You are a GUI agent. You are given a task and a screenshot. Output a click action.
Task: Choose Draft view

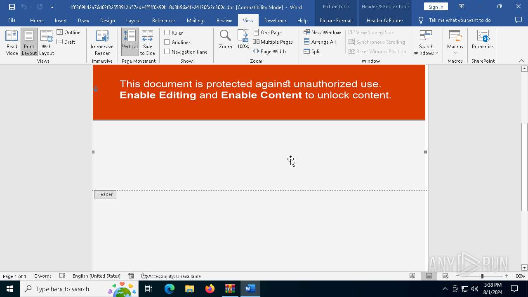point(66,42)
